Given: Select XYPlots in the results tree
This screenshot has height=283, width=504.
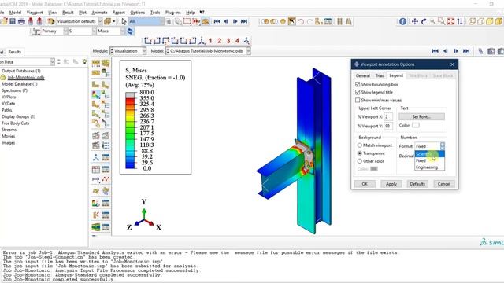Looking at the screenshot, I should click(x=9, y=97).
